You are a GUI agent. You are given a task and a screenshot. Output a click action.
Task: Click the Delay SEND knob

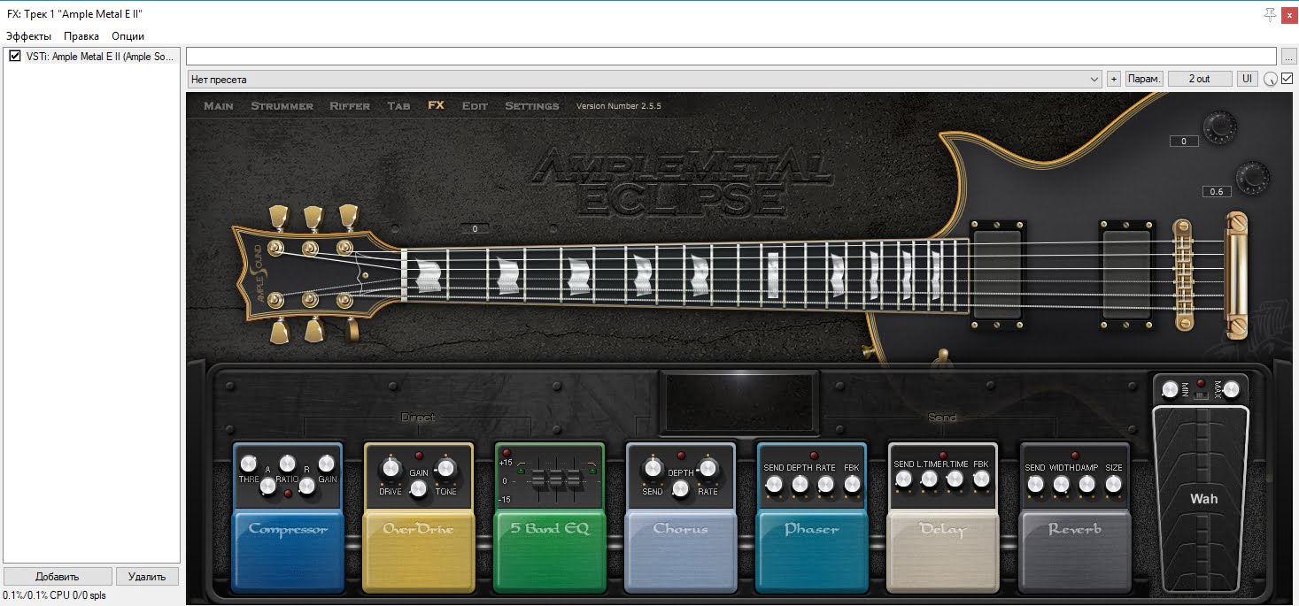[903, 479]
